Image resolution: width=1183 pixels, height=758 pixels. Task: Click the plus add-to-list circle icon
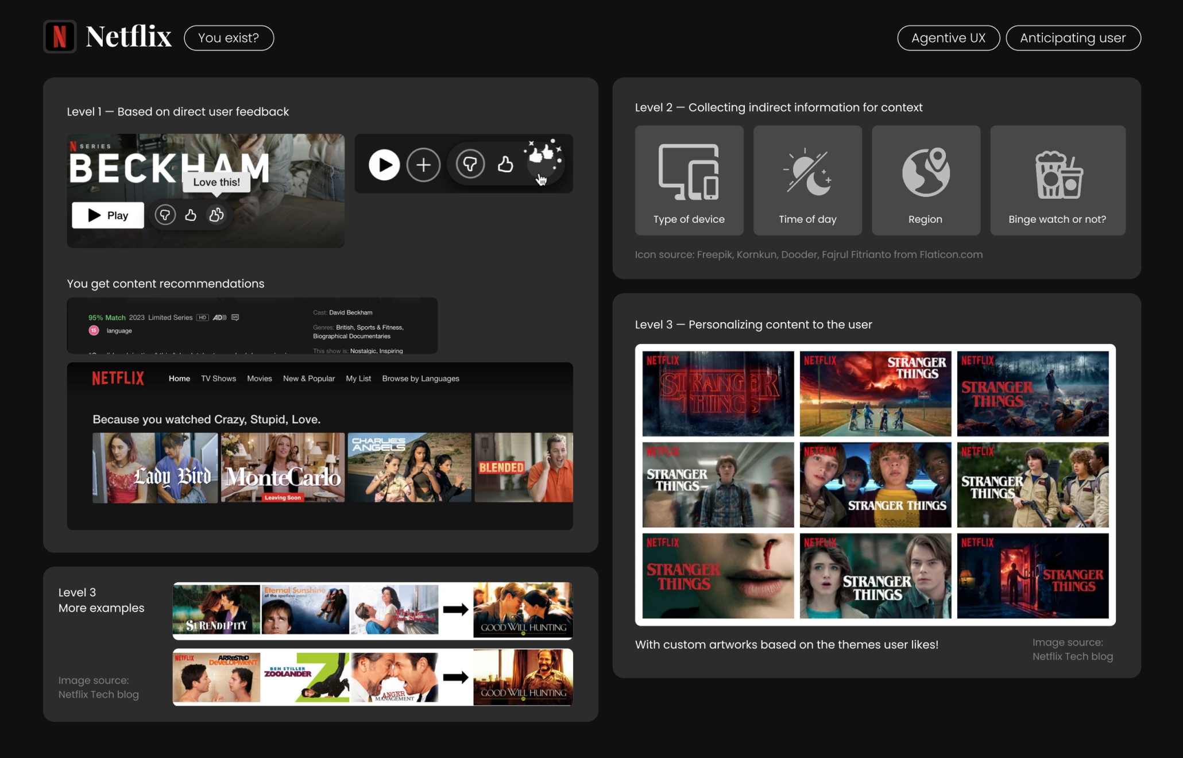[423, 165]
